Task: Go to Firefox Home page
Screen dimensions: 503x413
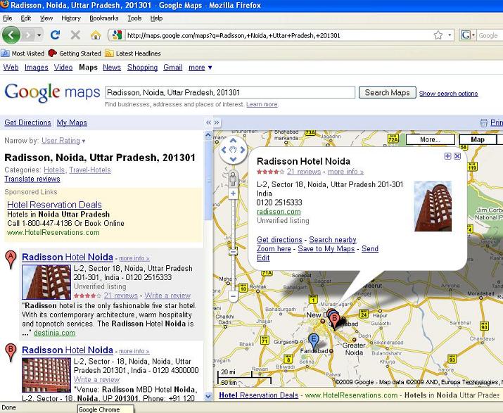Action: (x=95, y=34)
